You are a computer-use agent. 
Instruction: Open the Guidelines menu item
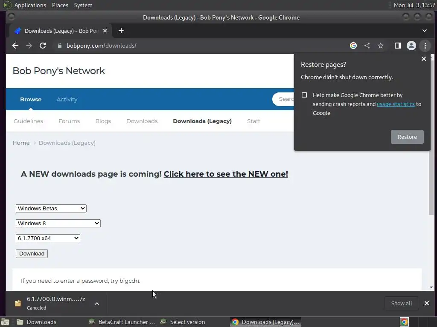click(29, 121)
